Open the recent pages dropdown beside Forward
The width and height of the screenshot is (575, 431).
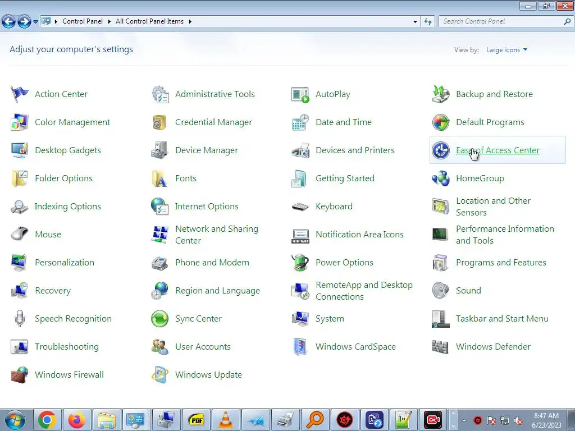(35, 22)
